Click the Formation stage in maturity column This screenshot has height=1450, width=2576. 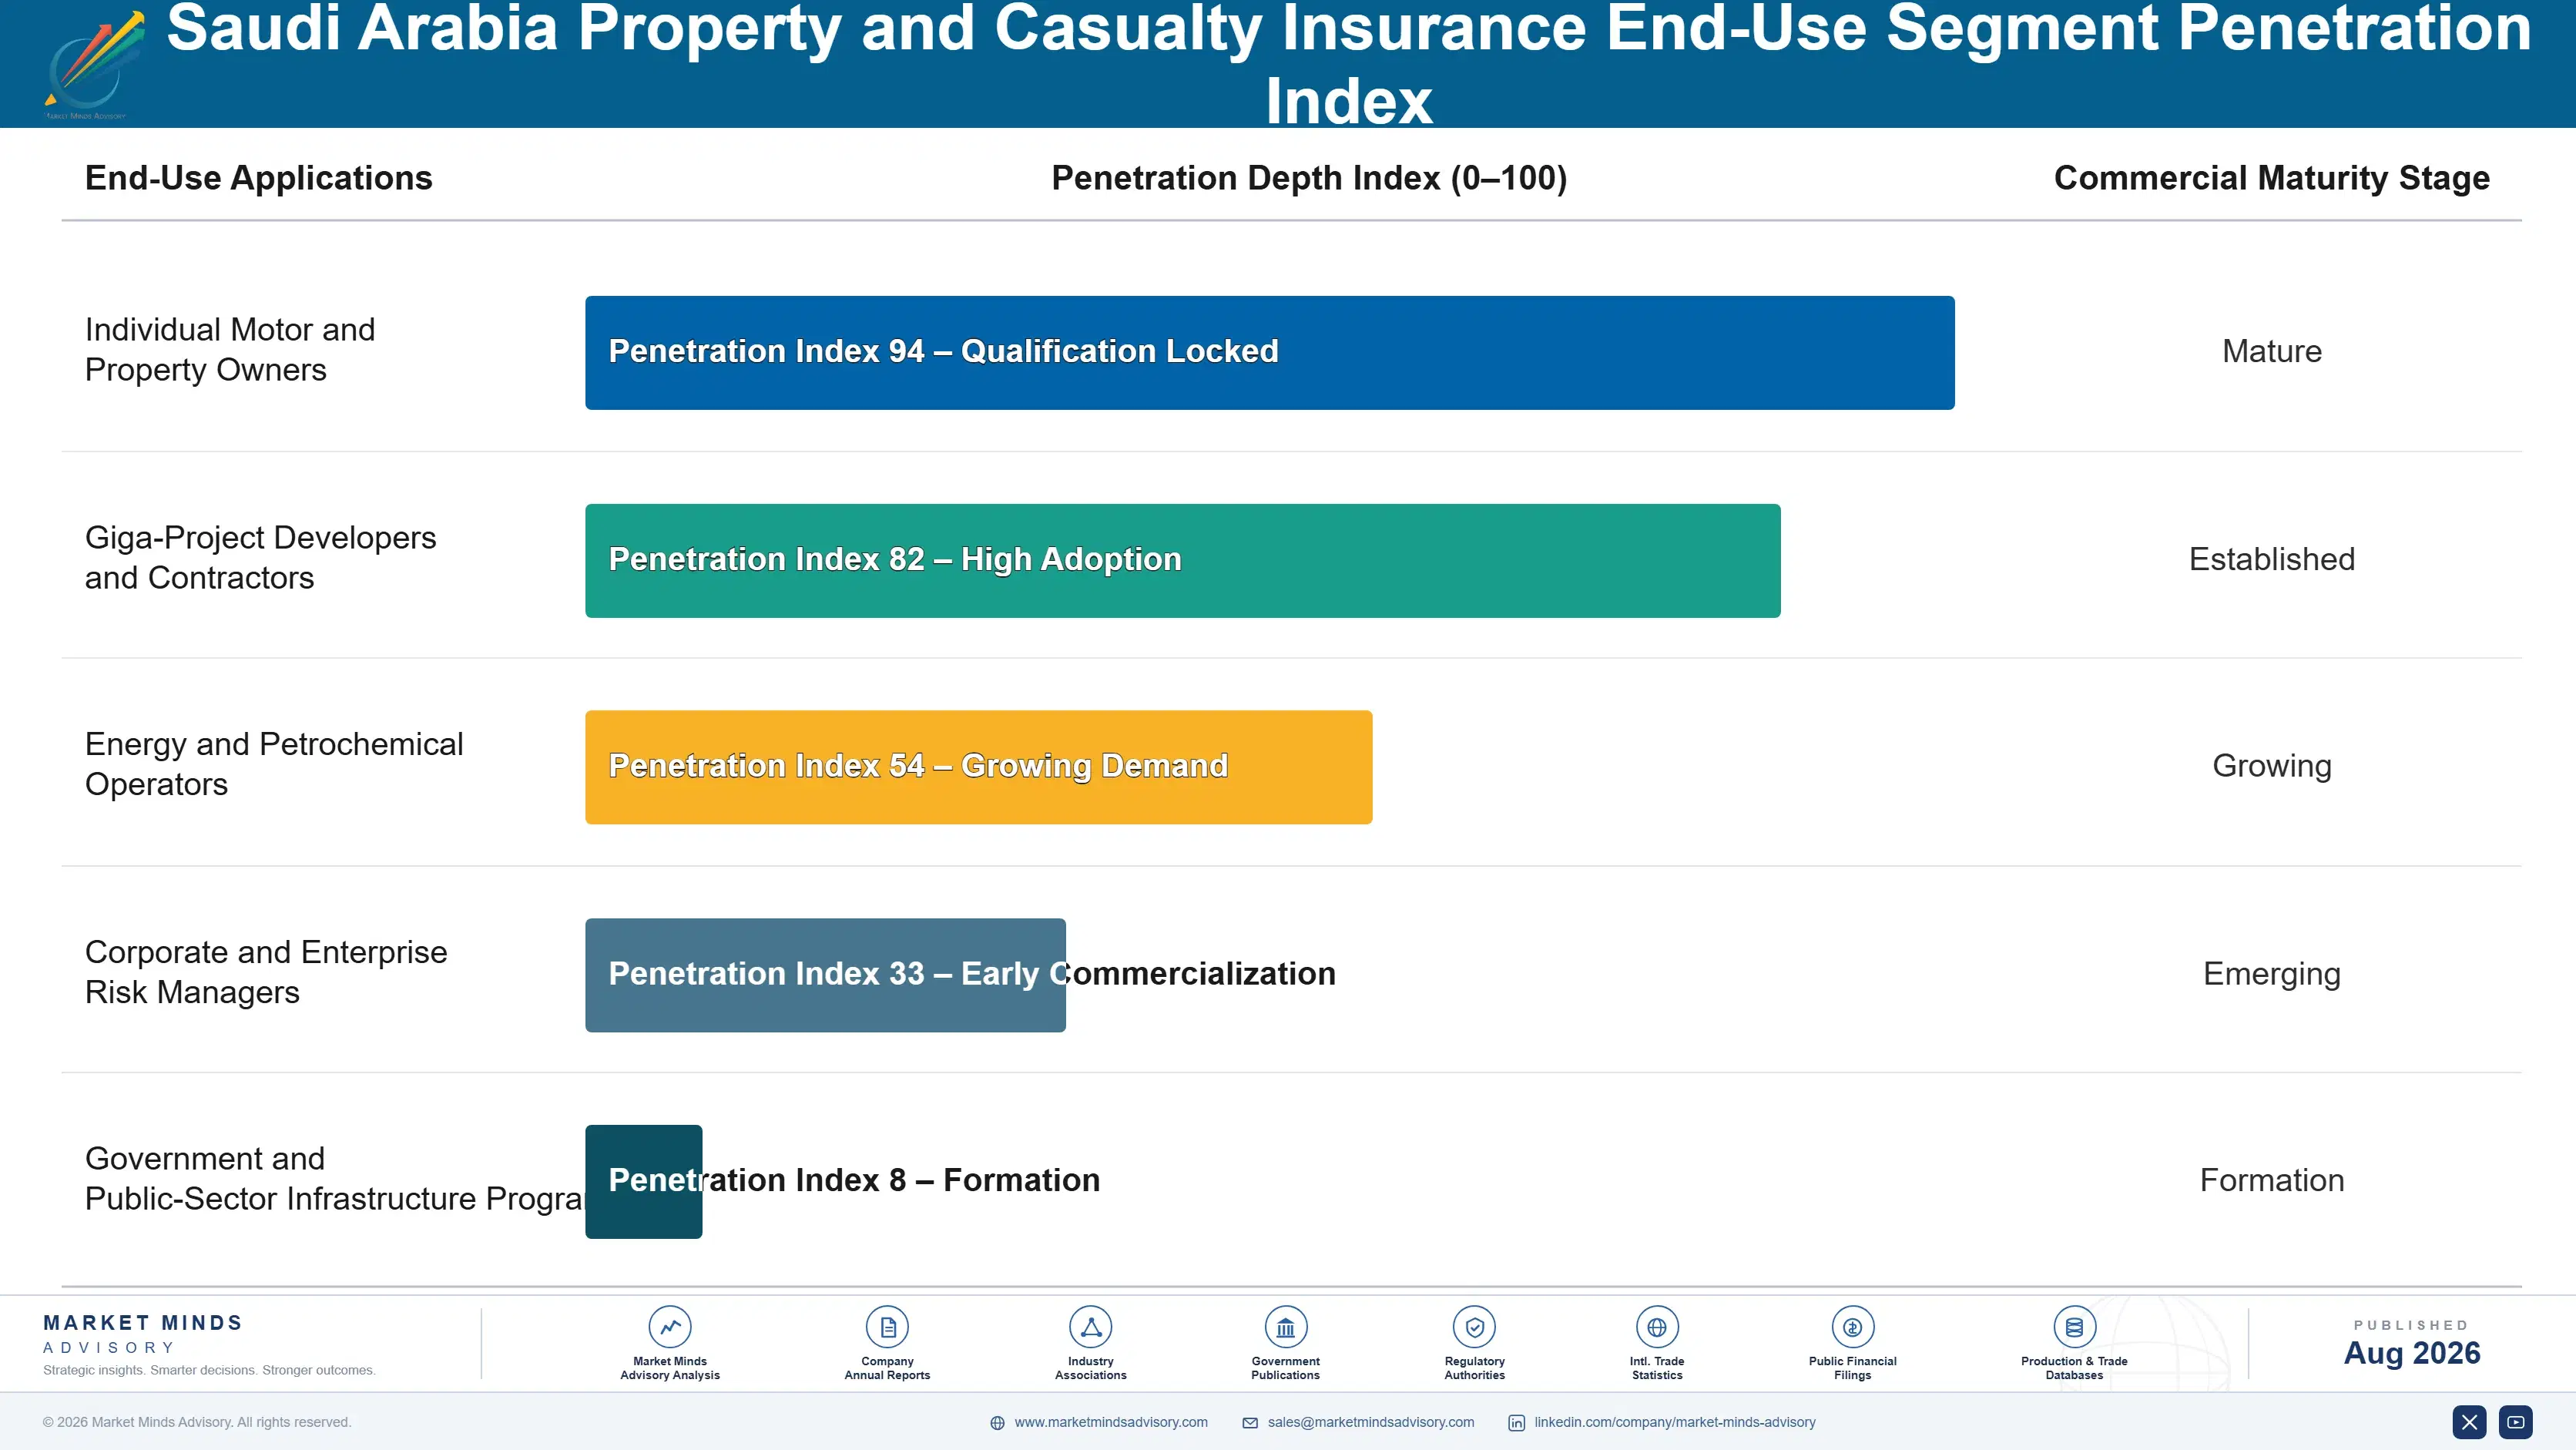click(x=2271, y=1180)
